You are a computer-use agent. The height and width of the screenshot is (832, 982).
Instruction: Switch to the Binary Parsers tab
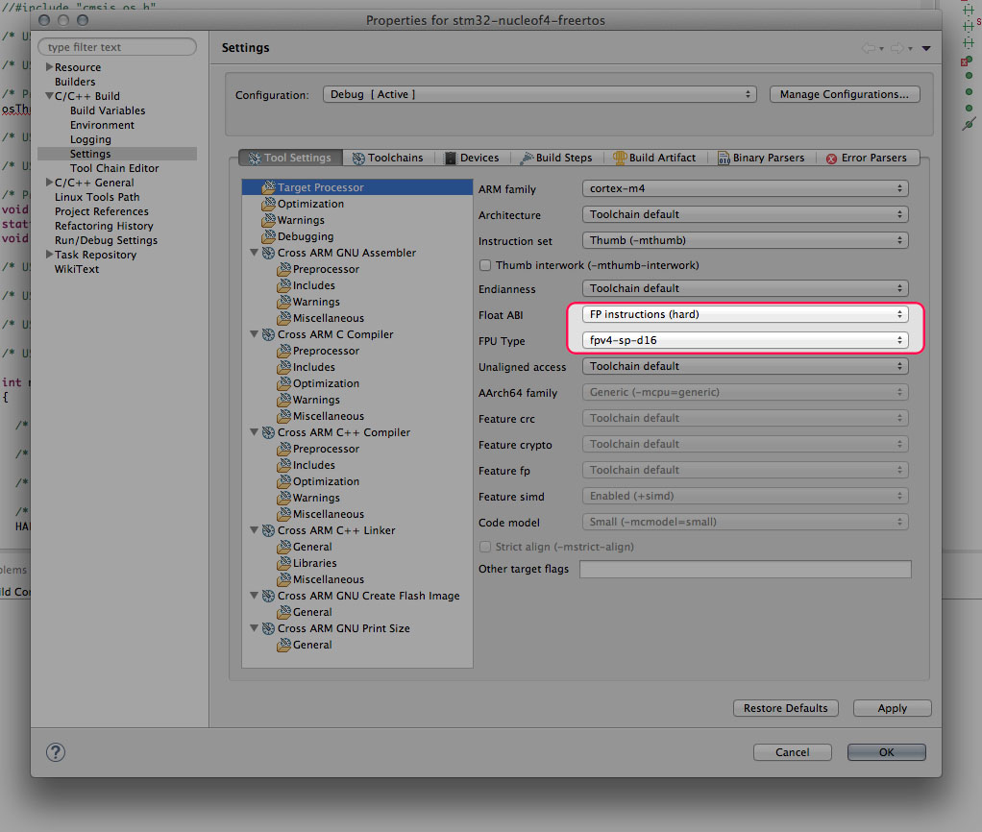click(761, 158)
